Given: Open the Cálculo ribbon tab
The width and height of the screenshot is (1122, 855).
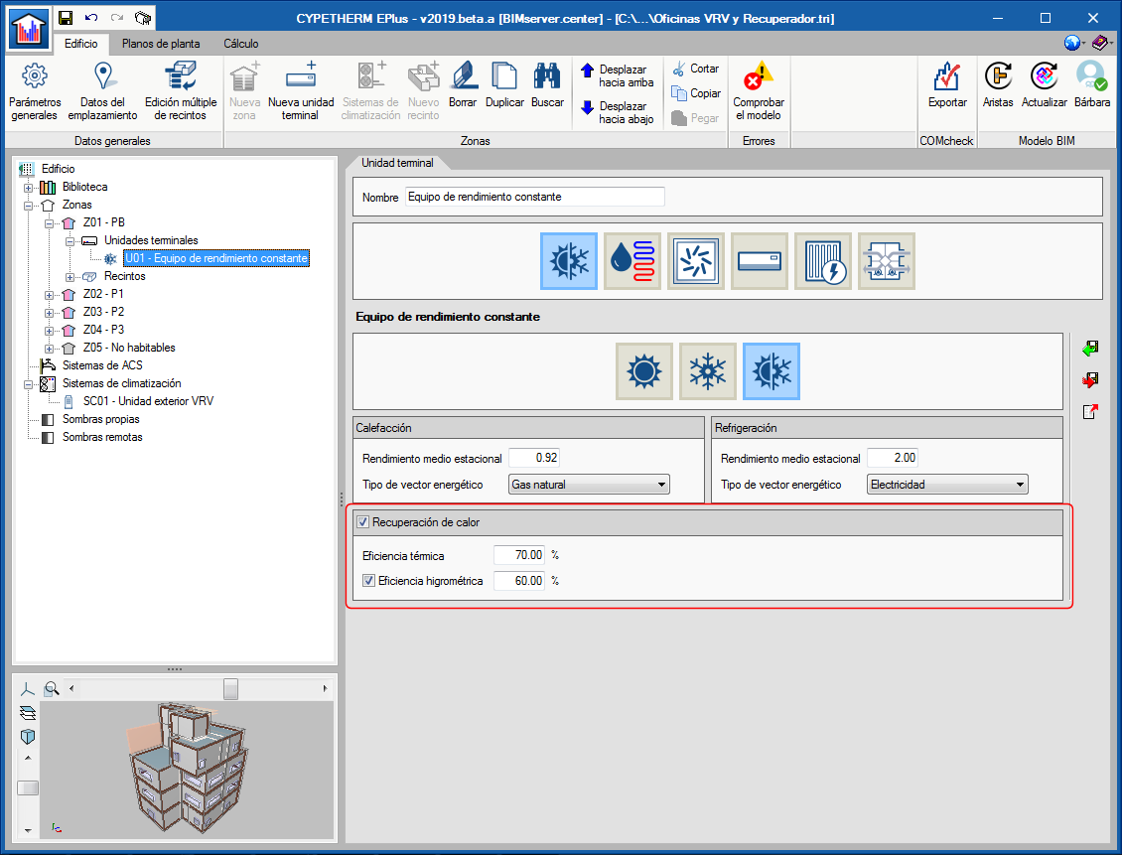Looking at the screenshot, I should pyautogui.click(x=241, y=44).
